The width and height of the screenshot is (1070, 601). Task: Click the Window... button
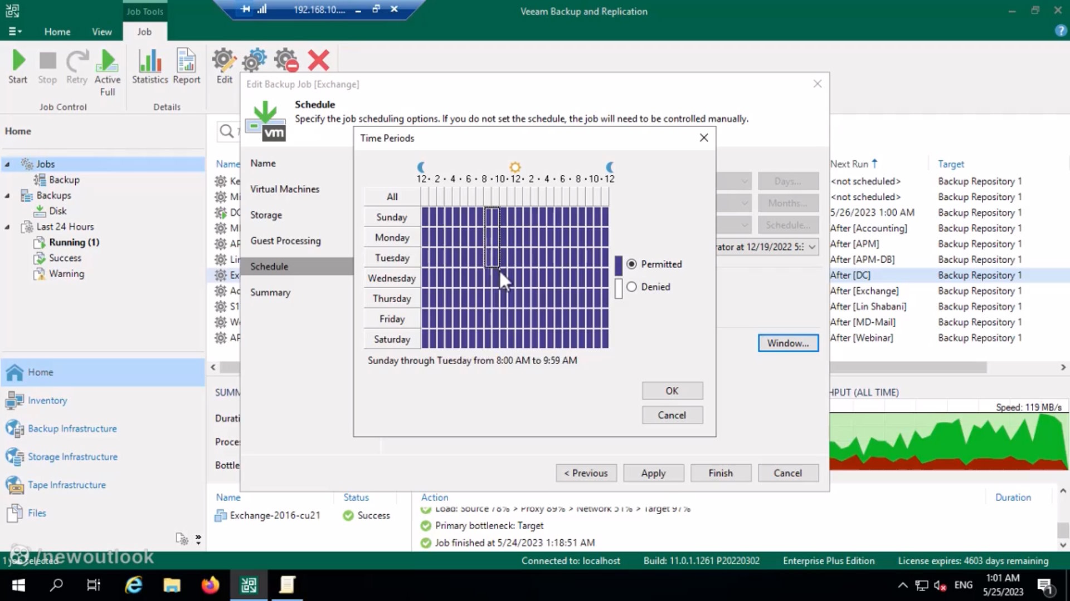787,343
